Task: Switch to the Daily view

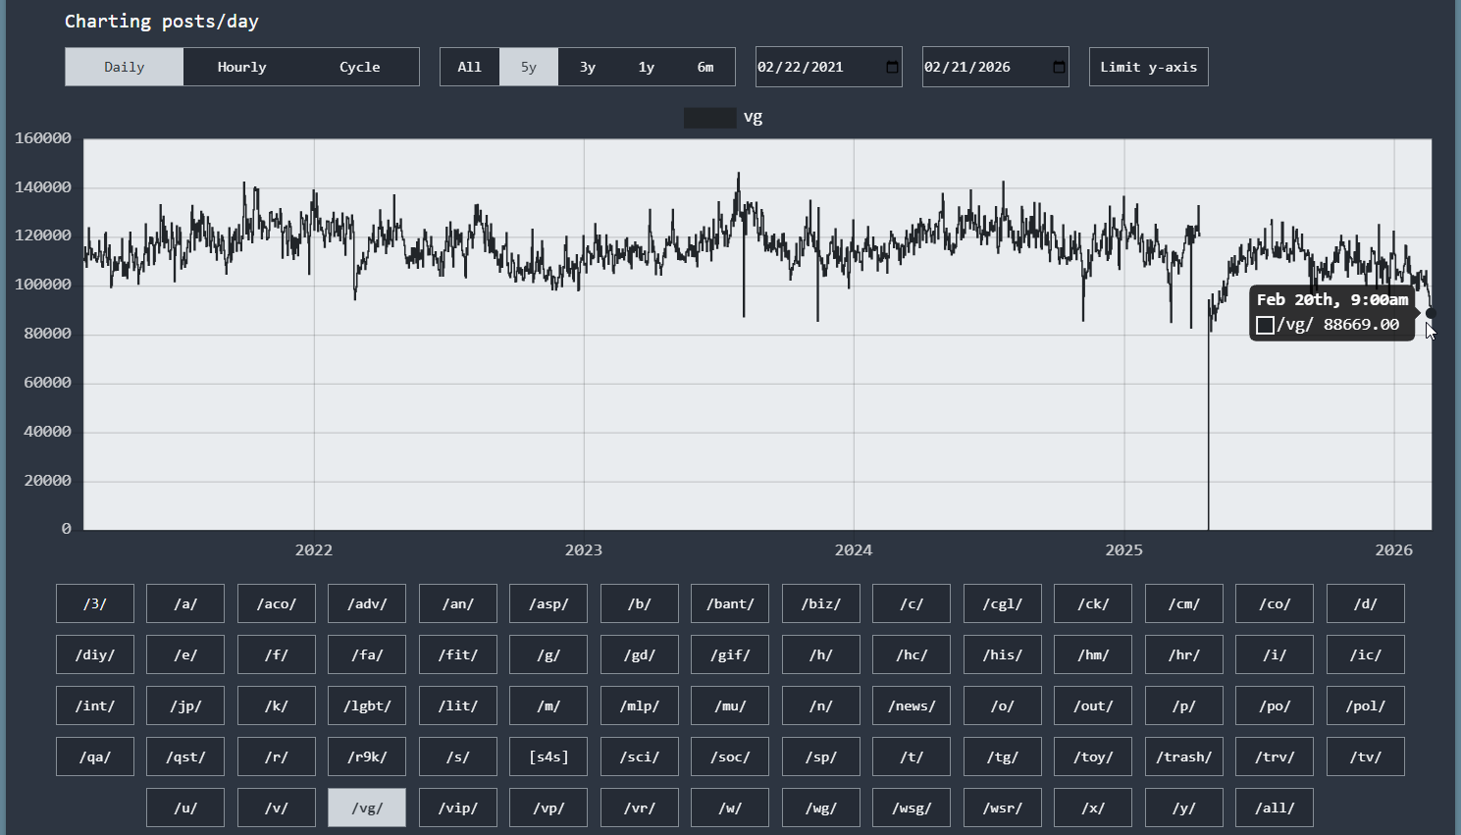Action: point(125,67)
